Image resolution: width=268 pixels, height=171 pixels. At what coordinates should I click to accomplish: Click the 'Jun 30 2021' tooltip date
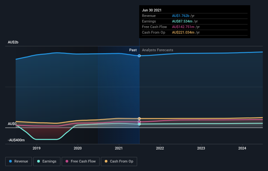point(152,10)
